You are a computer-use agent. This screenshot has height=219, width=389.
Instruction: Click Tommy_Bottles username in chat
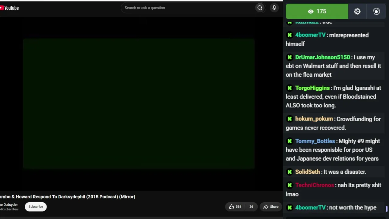click(x=315, y=141)
